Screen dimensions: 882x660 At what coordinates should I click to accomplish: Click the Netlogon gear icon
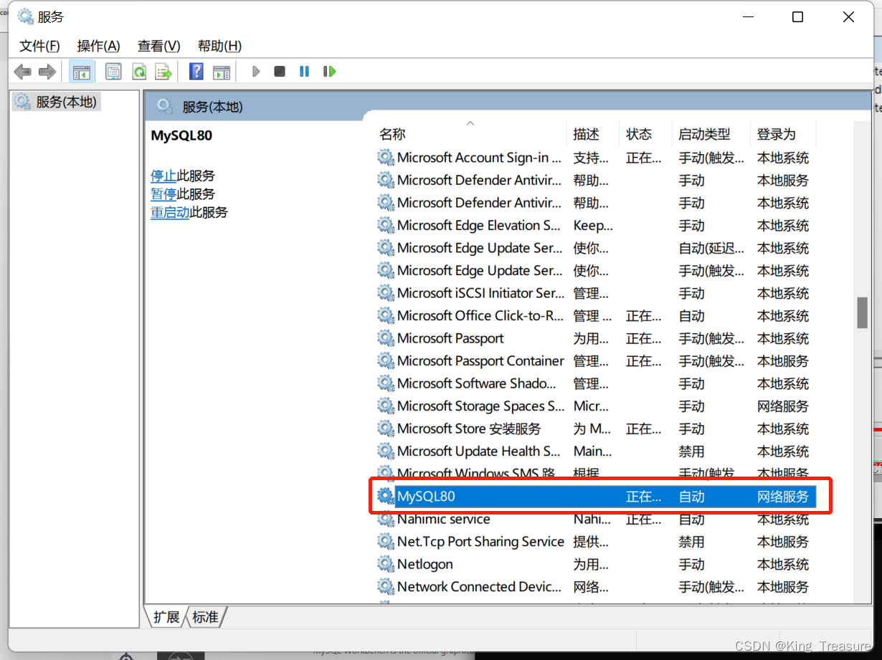386,564
